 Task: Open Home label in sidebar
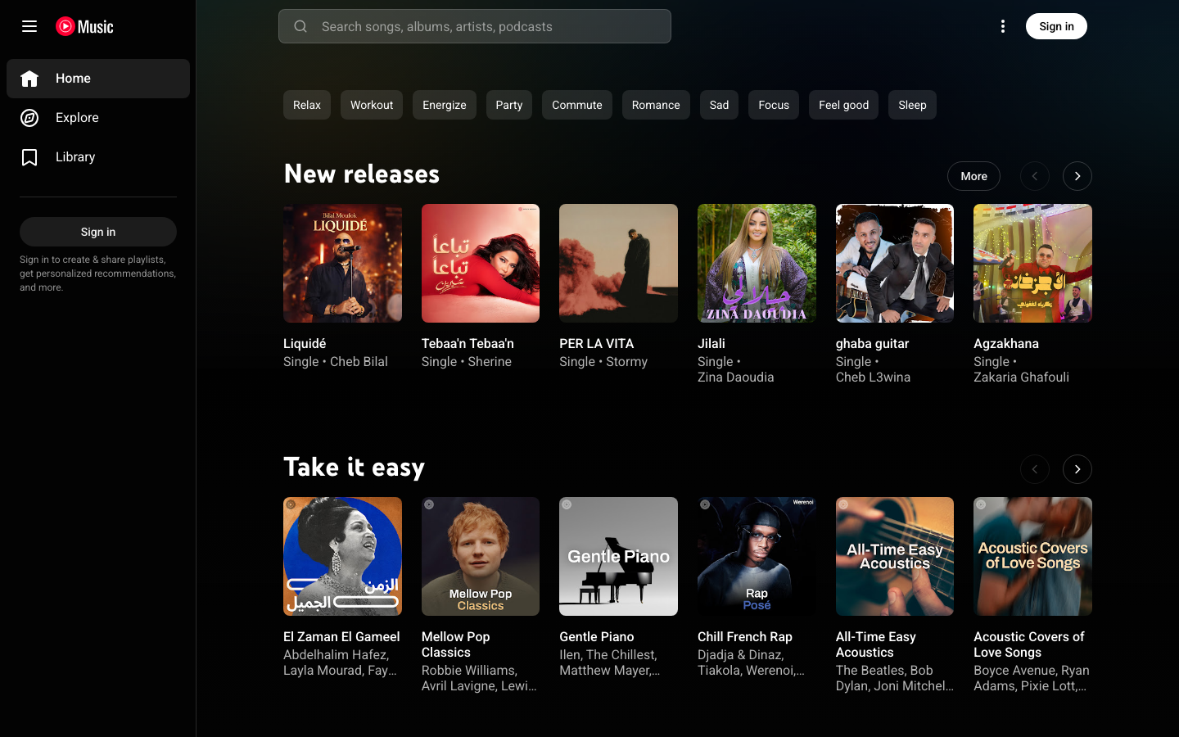pyautogui.click(x=73, y=79)
